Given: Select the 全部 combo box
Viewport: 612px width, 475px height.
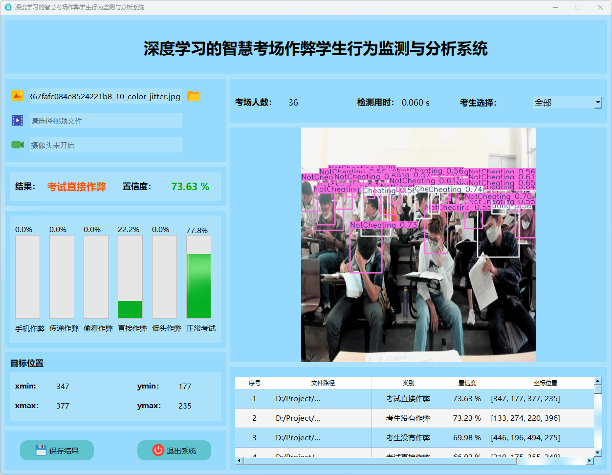Looking at the screenshot, I should (563, 103).
